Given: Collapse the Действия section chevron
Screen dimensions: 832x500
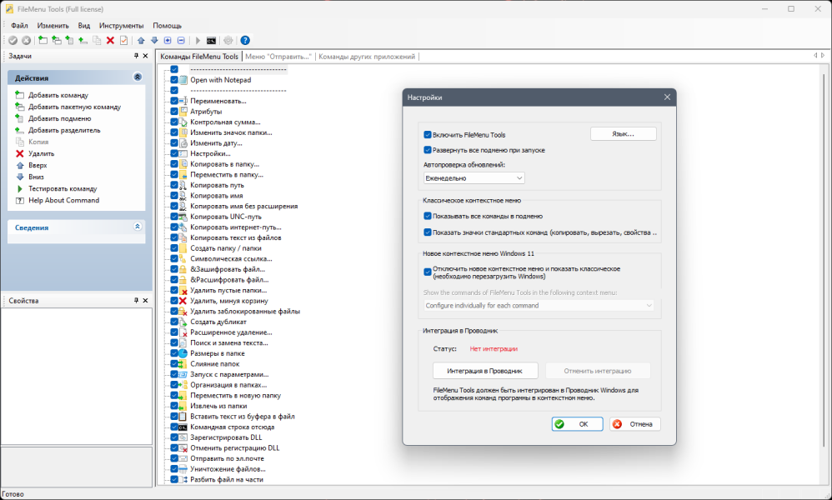Looking at the screenshot, I should click(x=138, y=77).
